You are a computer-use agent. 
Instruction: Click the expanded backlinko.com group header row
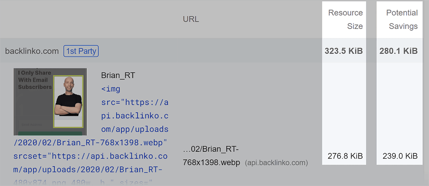tap(188, 51)
